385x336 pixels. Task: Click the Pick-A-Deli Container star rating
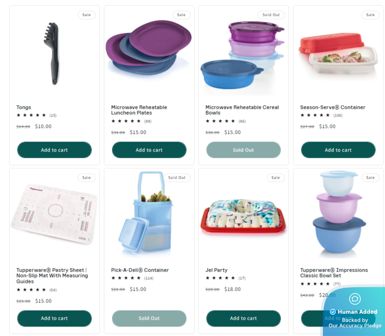point(132,278)
